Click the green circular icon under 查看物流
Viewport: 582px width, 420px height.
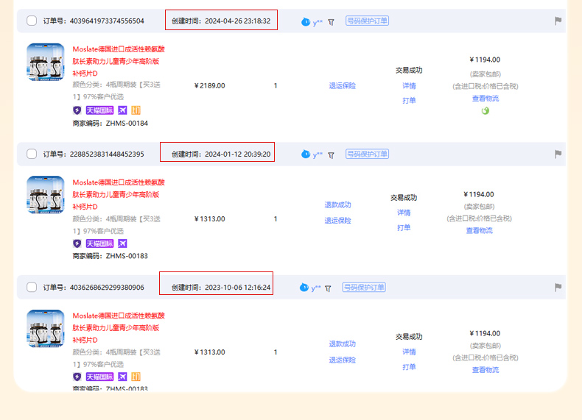coord(485,110)
